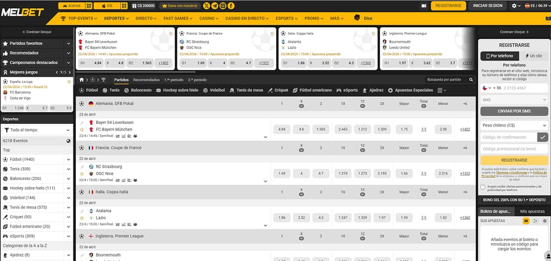
Task: Select odds 4.84 for Bayer Leverkusen row
Action: [x=282, y=129]
